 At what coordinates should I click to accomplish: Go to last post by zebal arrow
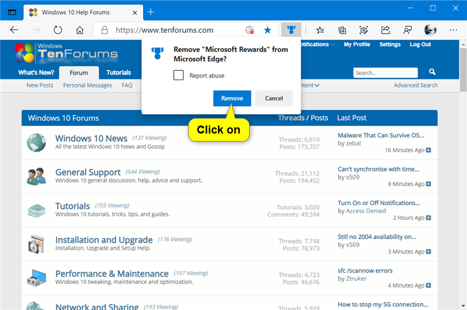(428, 150)
